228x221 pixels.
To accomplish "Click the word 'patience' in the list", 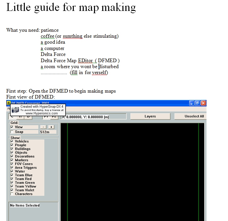I will (50, 30).
